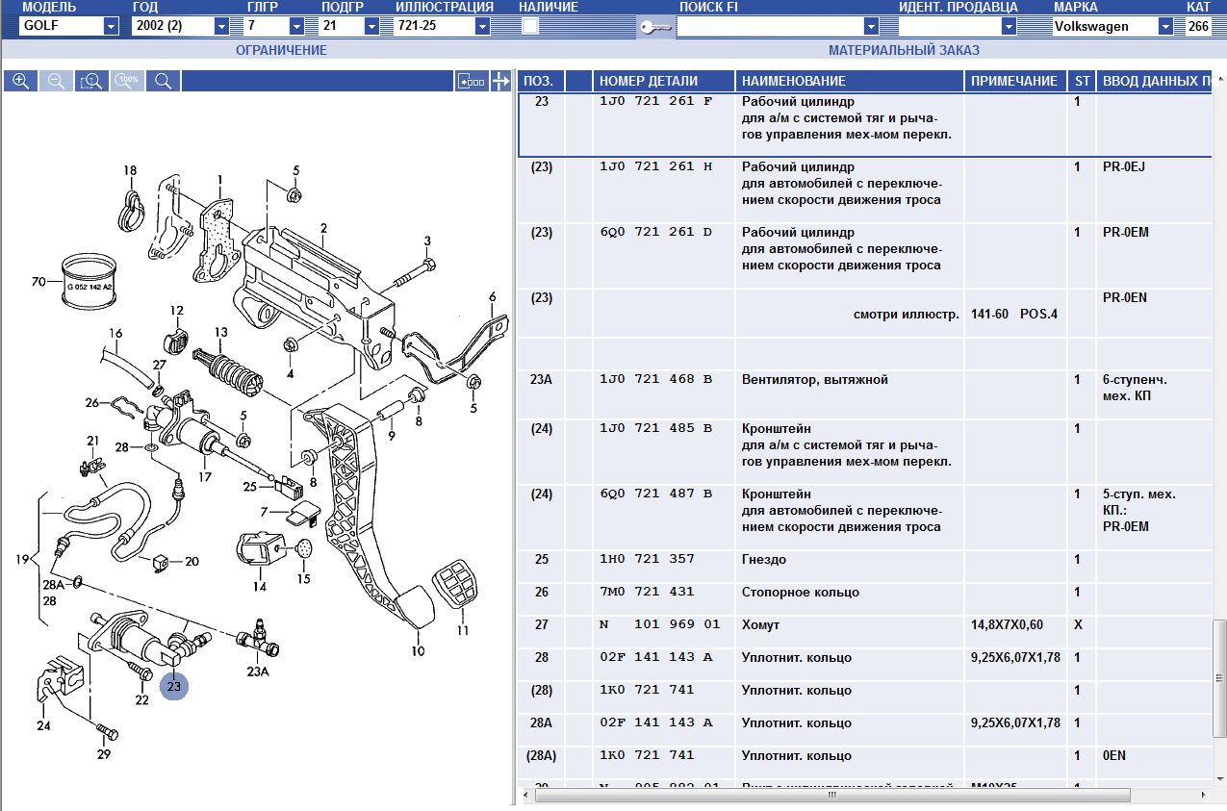Expand the ГОД dropdown showing 2002 (2)
The height and width of the screenshot is (811, 1227).
(x=221, y=27)
